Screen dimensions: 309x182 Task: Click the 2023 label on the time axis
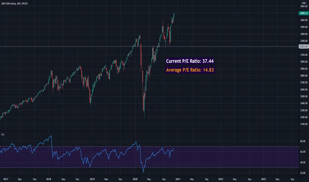(x=264, y=179)
